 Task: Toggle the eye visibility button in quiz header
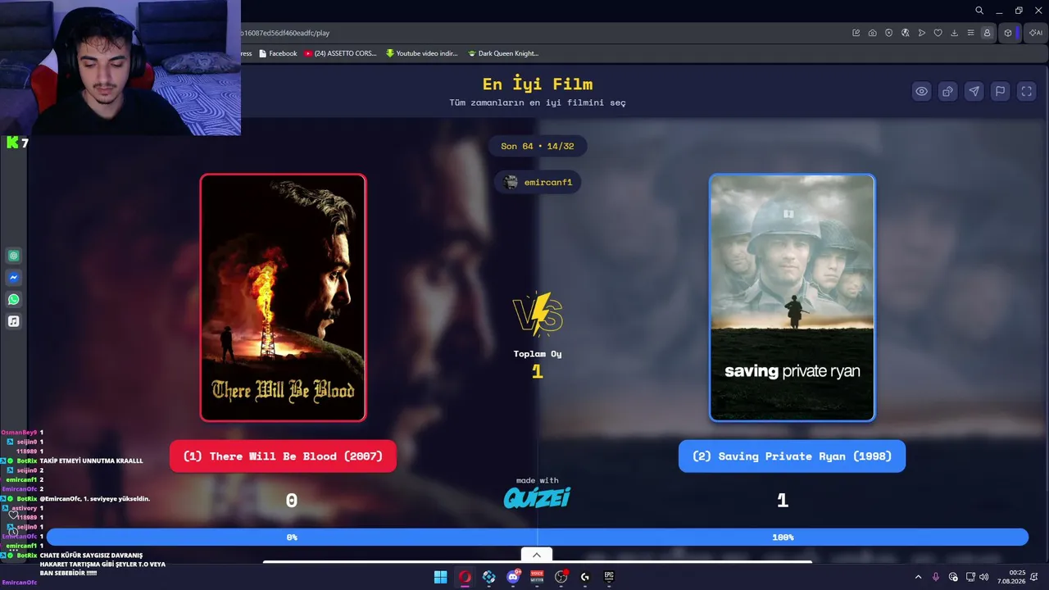point(922,91)
